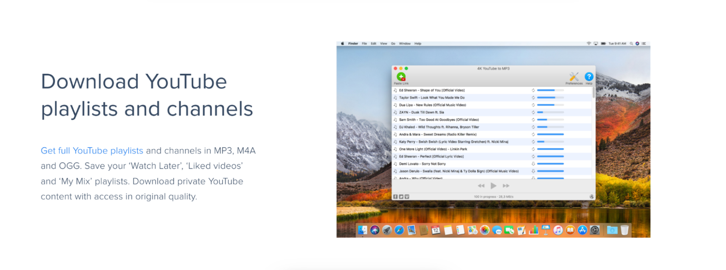This screenshot has height=270, width=726.
Task: Click the track list vertical scrollbar
Action: 593,93
